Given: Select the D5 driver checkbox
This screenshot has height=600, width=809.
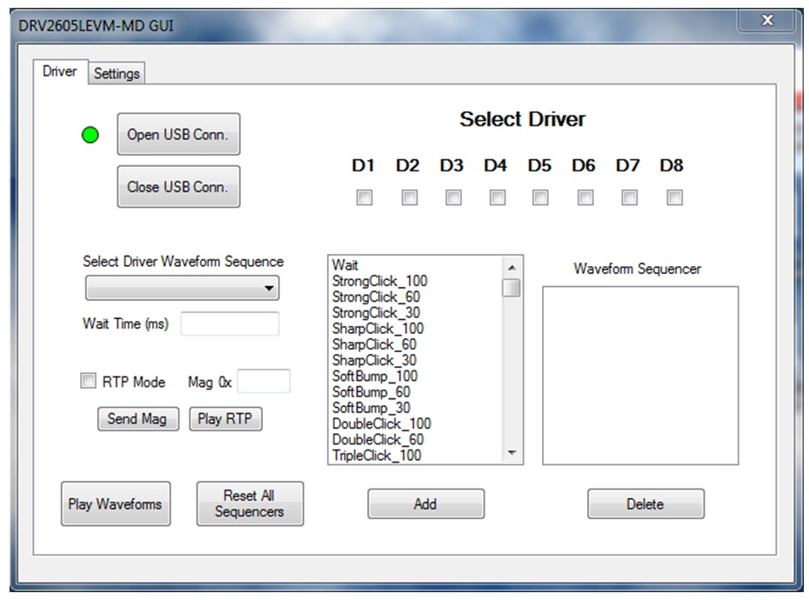Looking at the screenshot, I should tap(540, 197).
